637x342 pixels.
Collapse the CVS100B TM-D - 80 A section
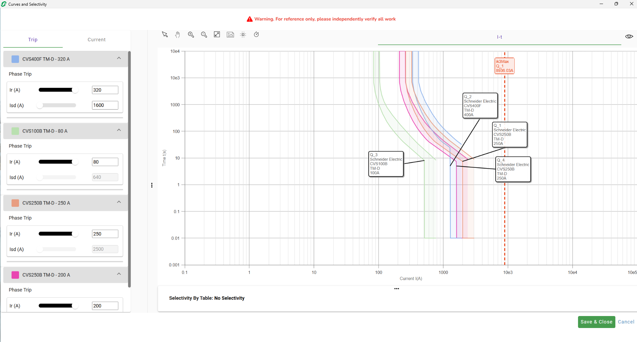(119, 130)
